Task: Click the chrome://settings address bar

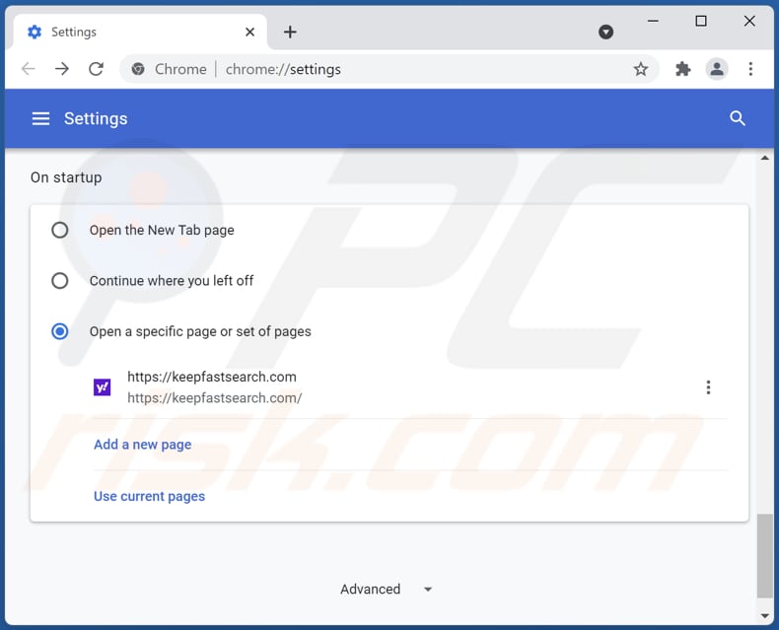Action: coord(394,69)
